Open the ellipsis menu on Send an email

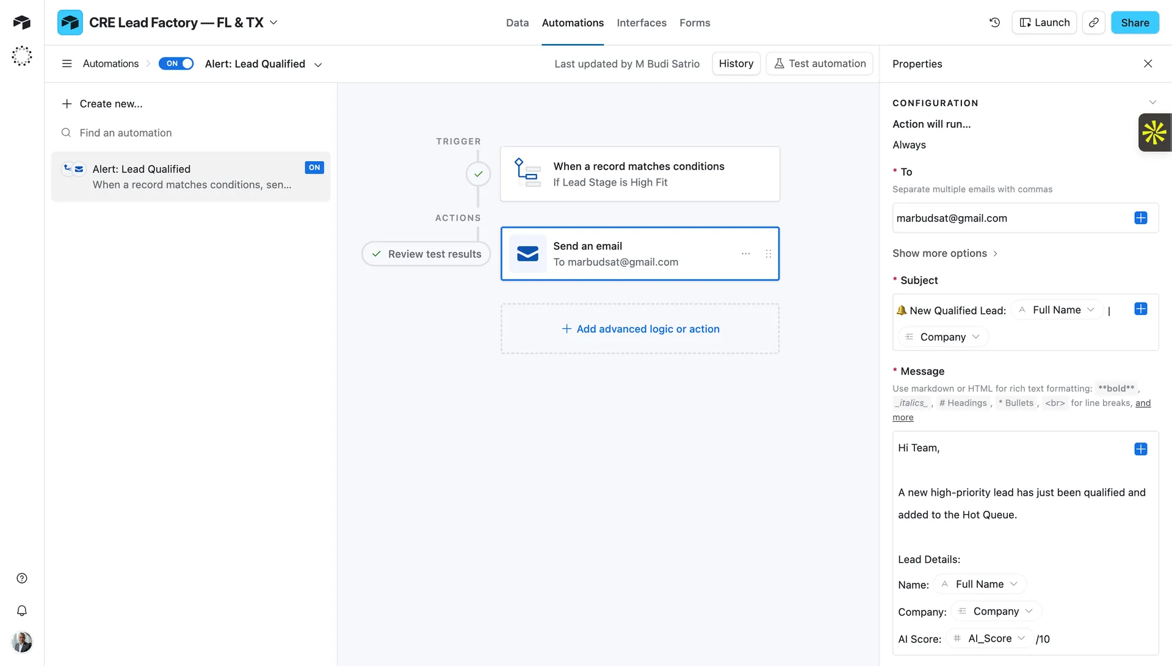tap(745, 253)
